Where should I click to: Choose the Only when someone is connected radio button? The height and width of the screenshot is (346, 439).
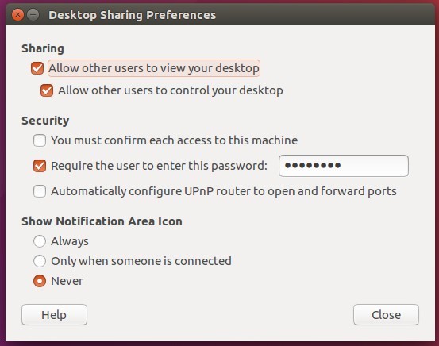40,261
